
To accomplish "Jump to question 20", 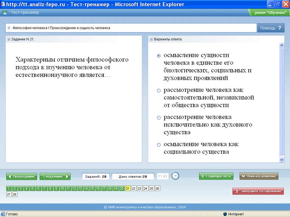I will coord(122,188).
